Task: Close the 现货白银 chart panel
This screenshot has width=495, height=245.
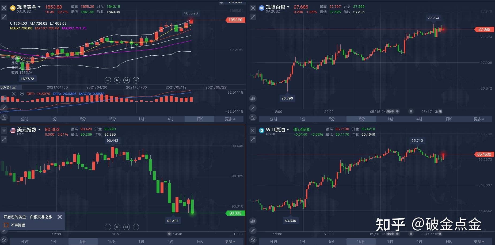Action: (x=253, y=8)
